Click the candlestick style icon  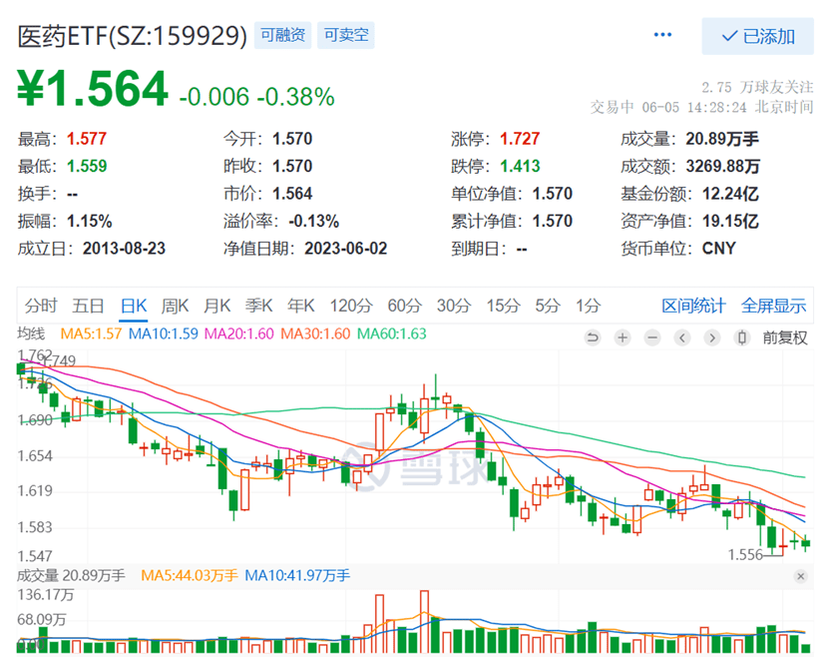[x=742, y=337]
